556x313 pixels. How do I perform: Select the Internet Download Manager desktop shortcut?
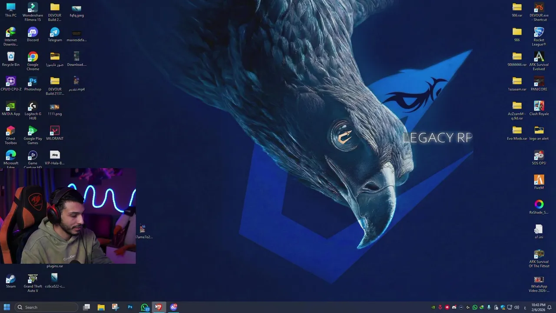pos(11,37)
